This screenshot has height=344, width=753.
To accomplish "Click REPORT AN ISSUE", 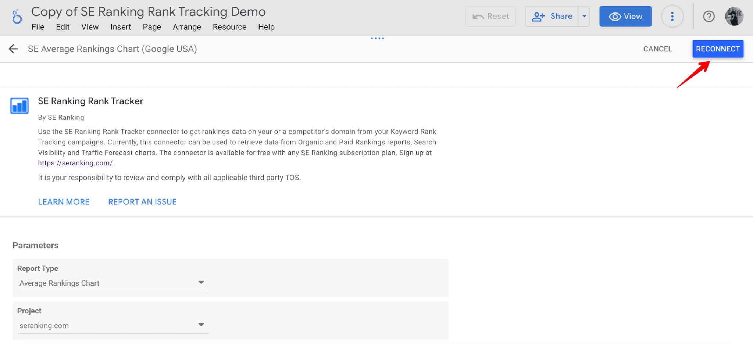I will (142, 201).
